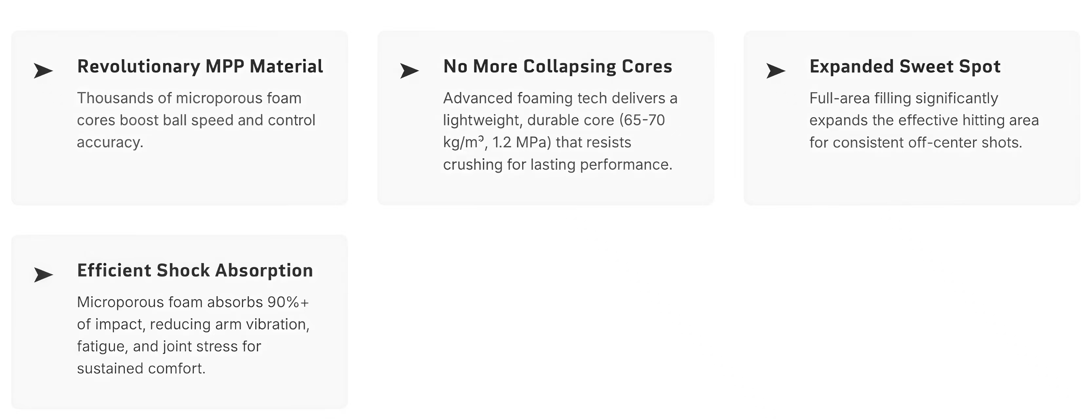Click the paragraph starting 'Microporous foam absorbs'

click(x=193, y=335)
